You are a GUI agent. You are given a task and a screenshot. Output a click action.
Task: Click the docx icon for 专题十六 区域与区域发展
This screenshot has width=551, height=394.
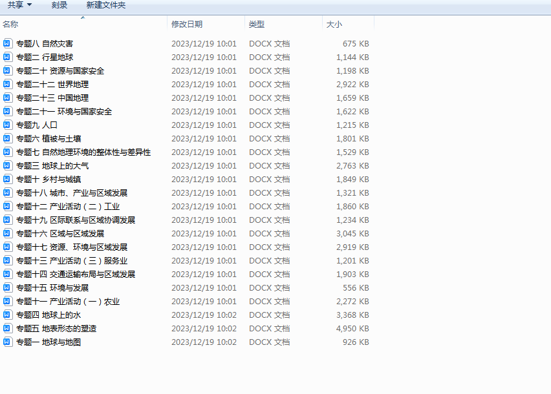(x=7, y=233)
